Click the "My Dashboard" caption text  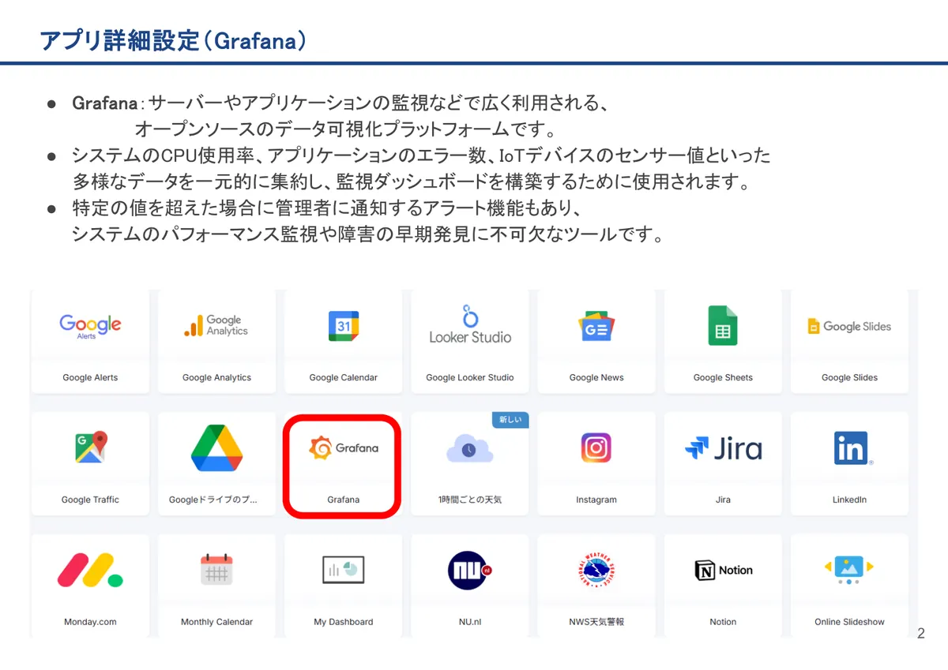[x=344, y=623]
